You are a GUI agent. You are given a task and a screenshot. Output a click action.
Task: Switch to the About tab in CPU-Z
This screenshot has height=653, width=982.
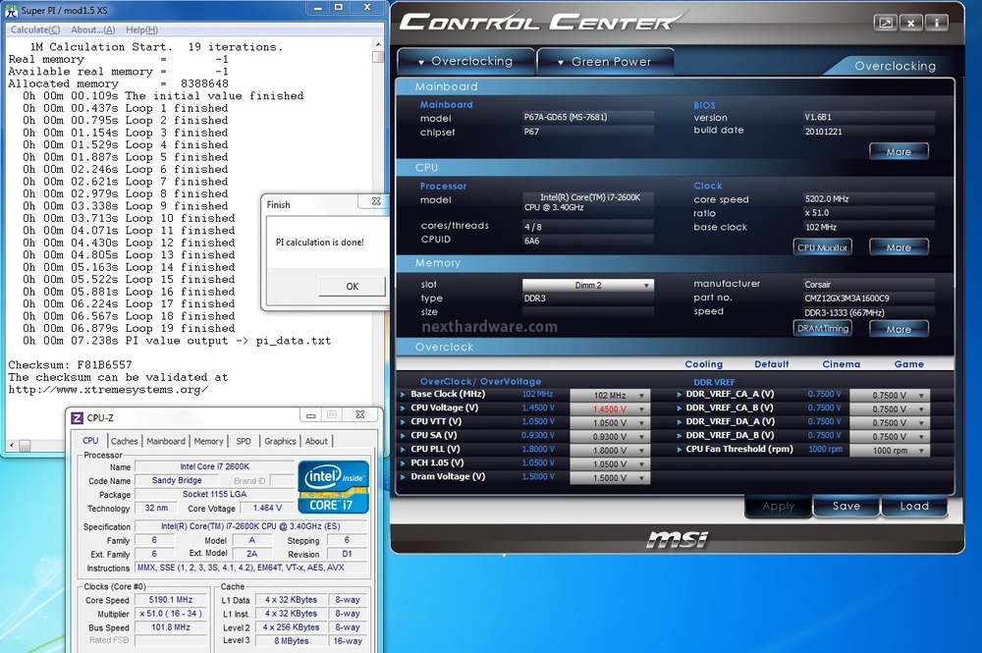[316, 441]
